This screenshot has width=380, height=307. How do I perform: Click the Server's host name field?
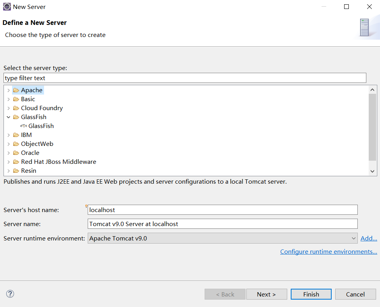coord(223,210)
